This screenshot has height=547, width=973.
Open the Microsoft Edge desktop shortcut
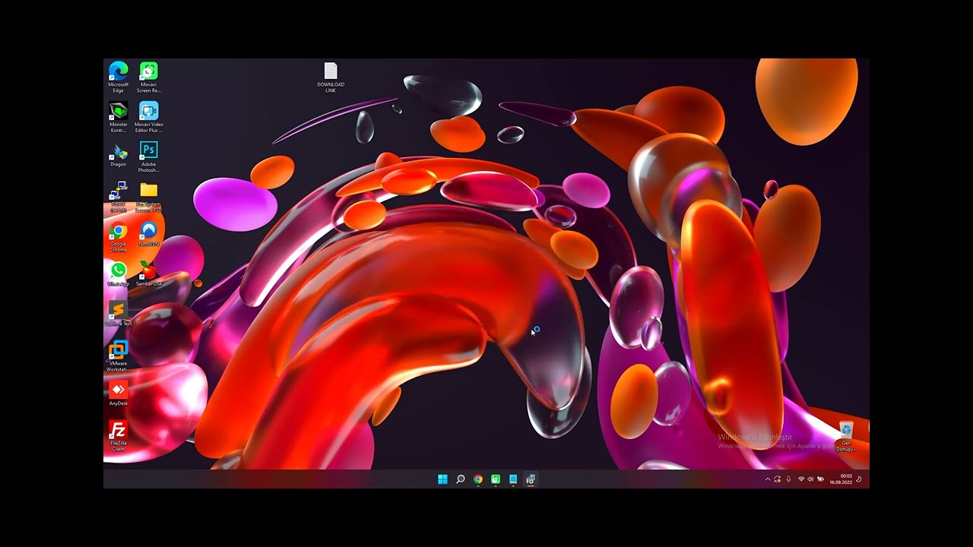click(x=118, y=77)
